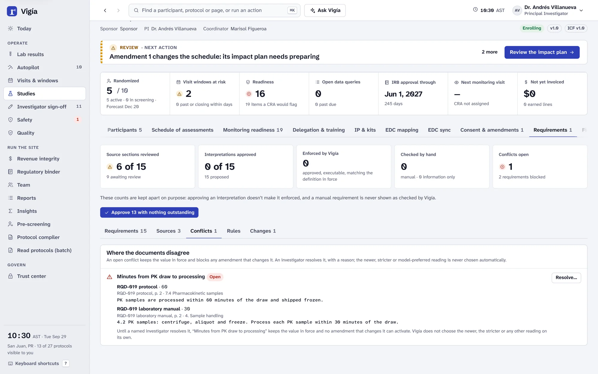The width and height of the screenshot is (598, 374).
Task: Click Review the impact plan button
Action: point(542,52)
